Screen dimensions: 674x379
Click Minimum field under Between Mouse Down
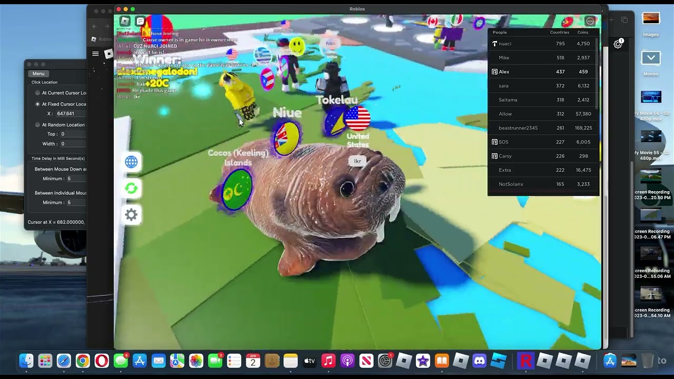[76, 179]
